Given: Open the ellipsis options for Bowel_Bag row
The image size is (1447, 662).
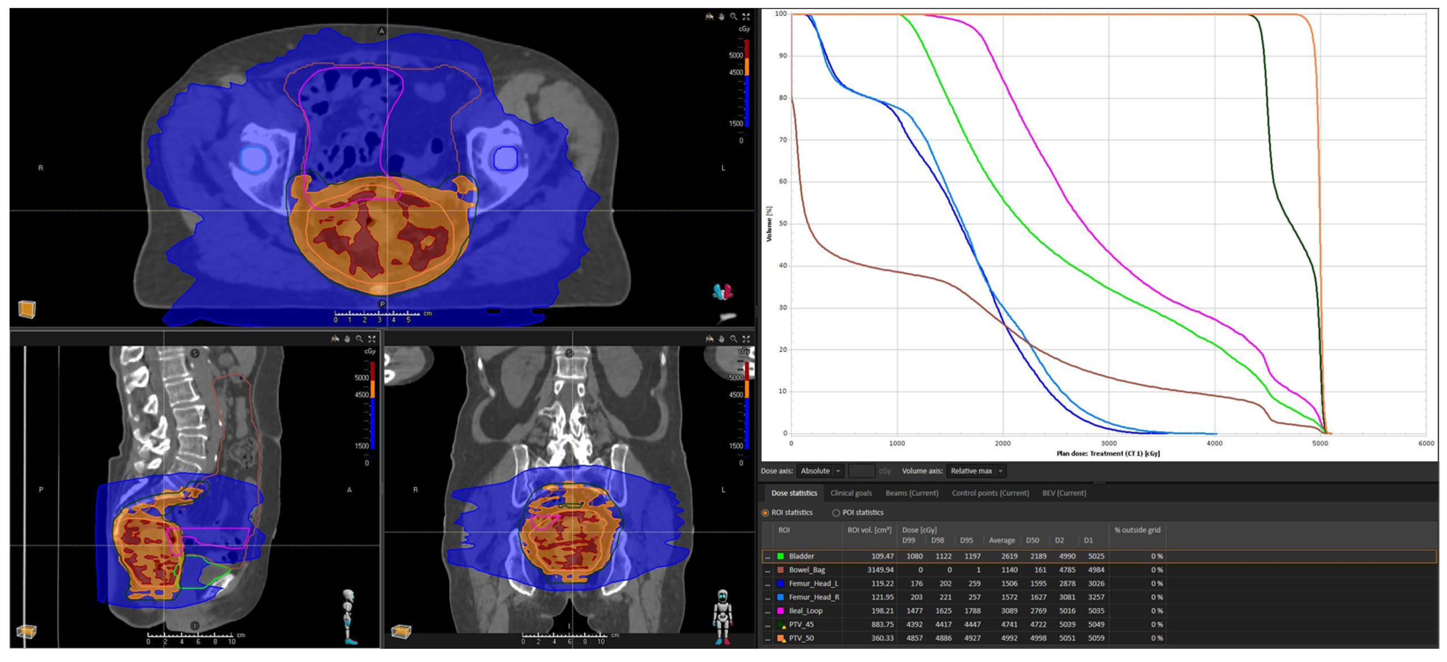Looking at the screenshot, I should (767, 570).
